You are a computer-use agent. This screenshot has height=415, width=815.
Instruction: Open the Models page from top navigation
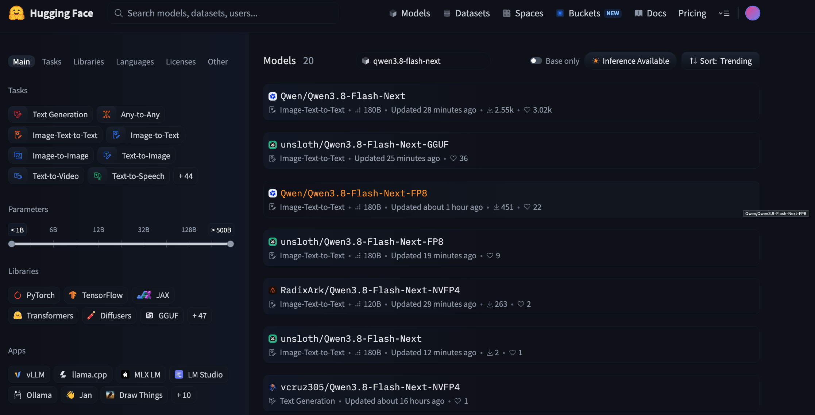(410, 13)
